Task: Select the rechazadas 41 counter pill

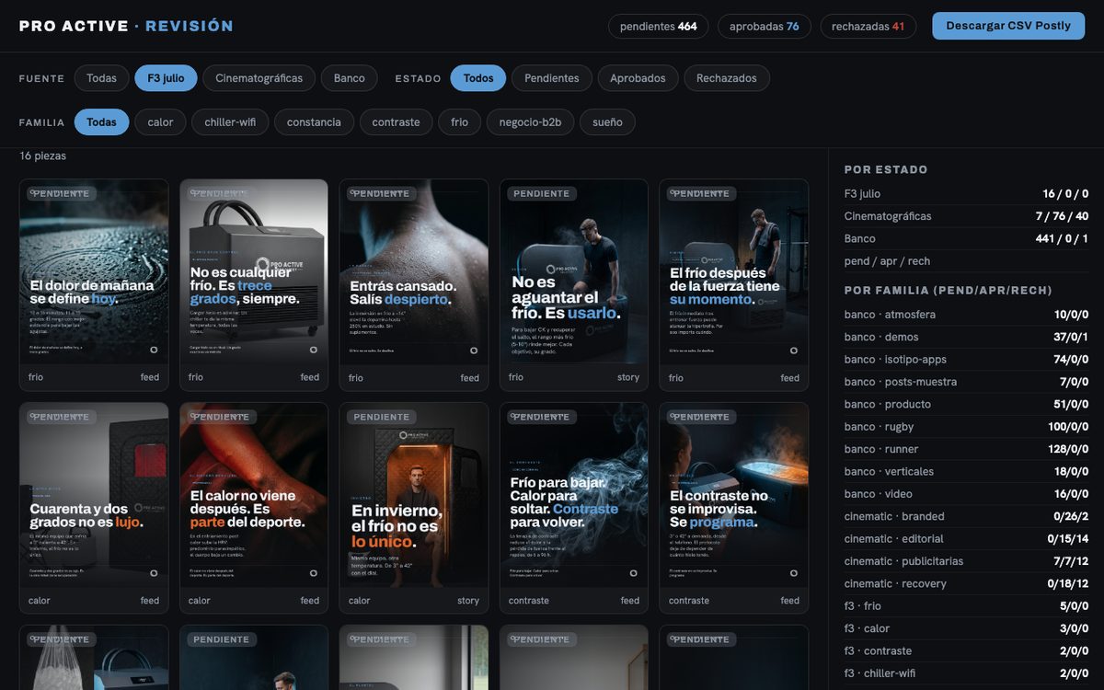Action: [x=868, y=26]
